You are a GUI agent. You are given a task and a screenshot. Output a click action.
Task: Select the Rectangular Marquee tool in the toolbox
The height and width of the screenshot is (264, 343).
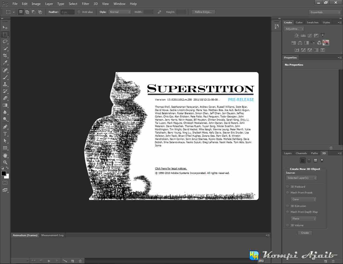click(x=5, y=35)
